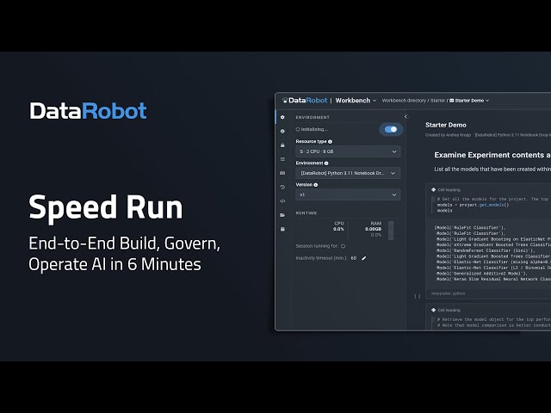The width and height of the screenshot is (551, 413).
Task: Click the info icon beside Resource type
Action: (330, 141)
